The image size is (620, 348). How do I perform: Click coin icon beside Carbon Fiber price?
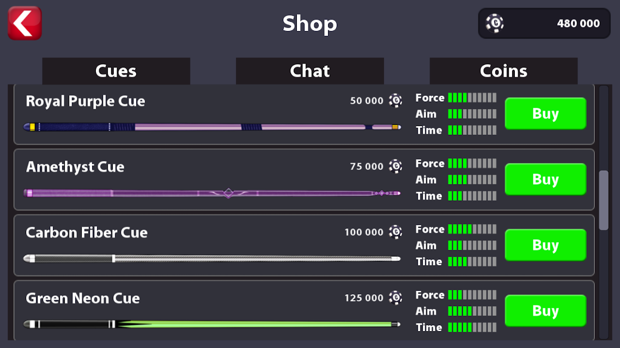point(396,232)
